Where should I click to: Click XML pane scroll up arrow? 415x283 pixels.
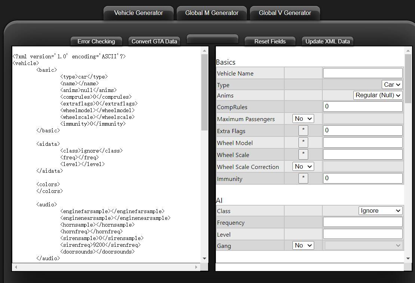point(204,50)
